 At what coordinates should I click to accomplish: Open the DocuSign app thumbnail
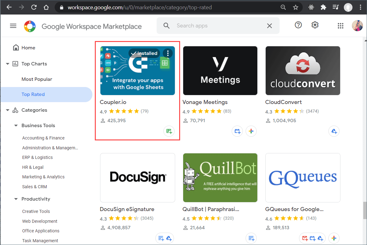click(x=138, y=178)
